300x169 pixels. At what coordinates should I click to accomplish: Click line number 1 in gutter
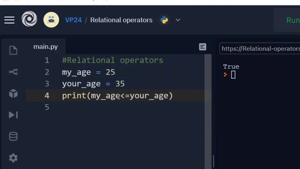[47, 61]
